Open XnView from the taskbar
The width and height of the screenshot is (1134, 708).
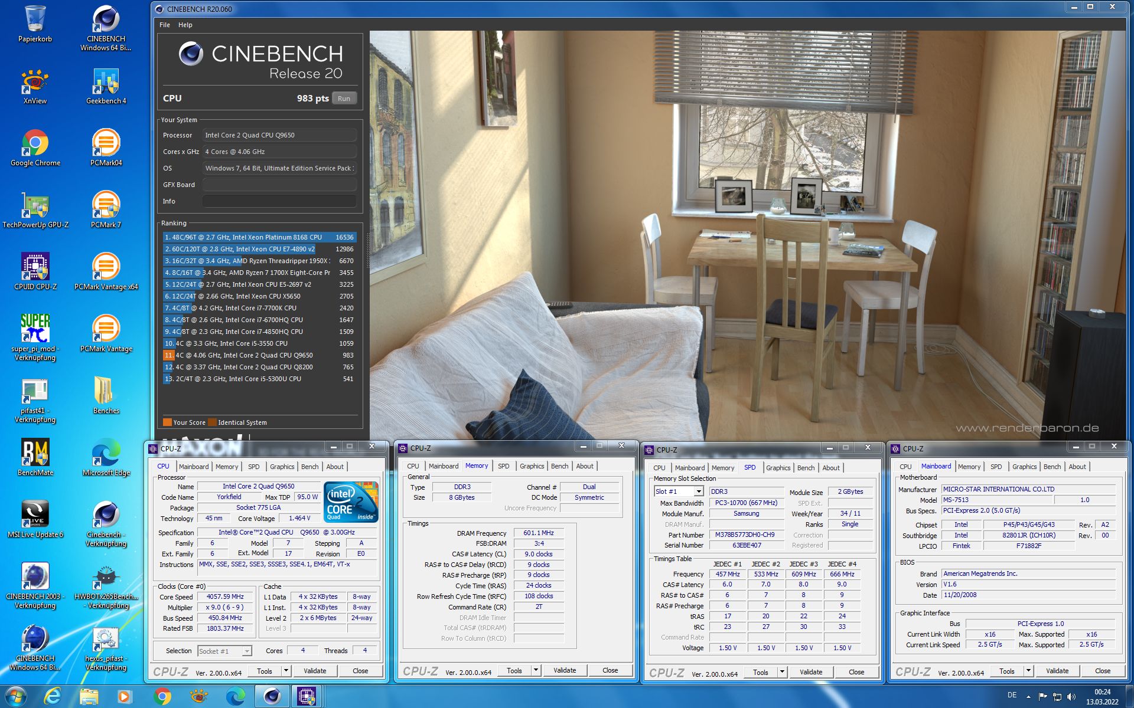pos(199,697)
